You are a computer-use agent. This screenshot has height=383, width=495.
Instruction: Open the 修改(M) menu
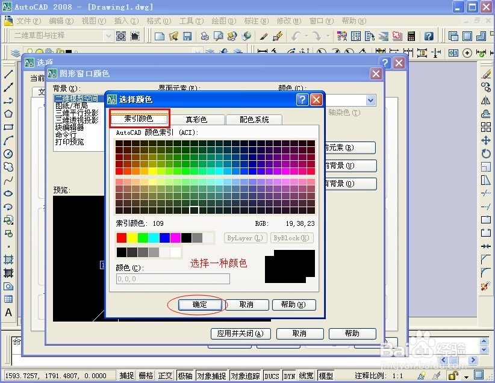tap(289, 21)
